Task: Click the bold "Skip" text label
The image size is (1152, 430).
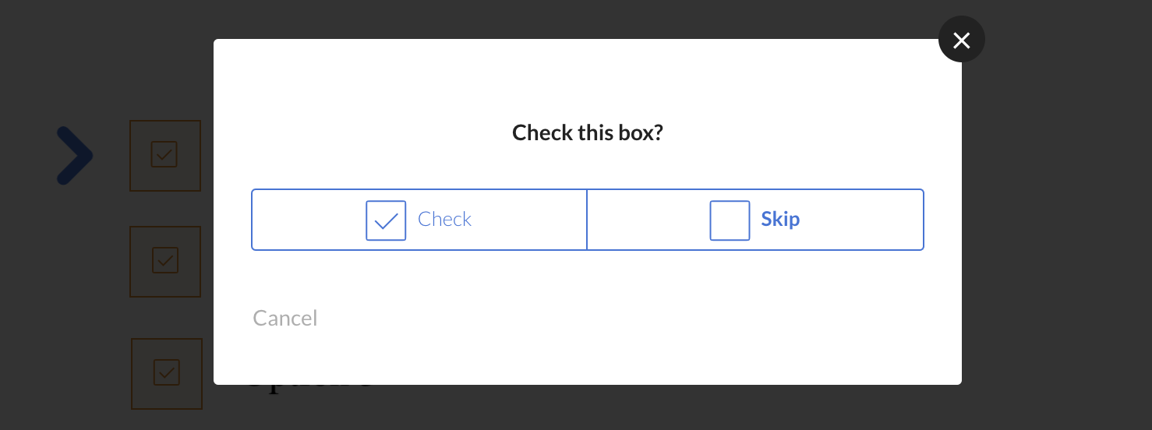Action: click(780, 220)
